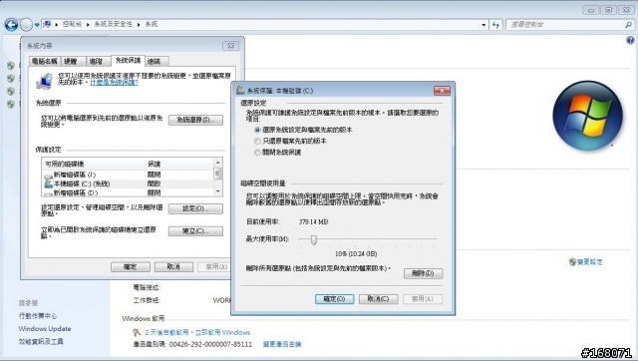This screenshot has height=361, width=638.
Task: Select the 系統保護 tab
Action: click(x=128, y=61)
